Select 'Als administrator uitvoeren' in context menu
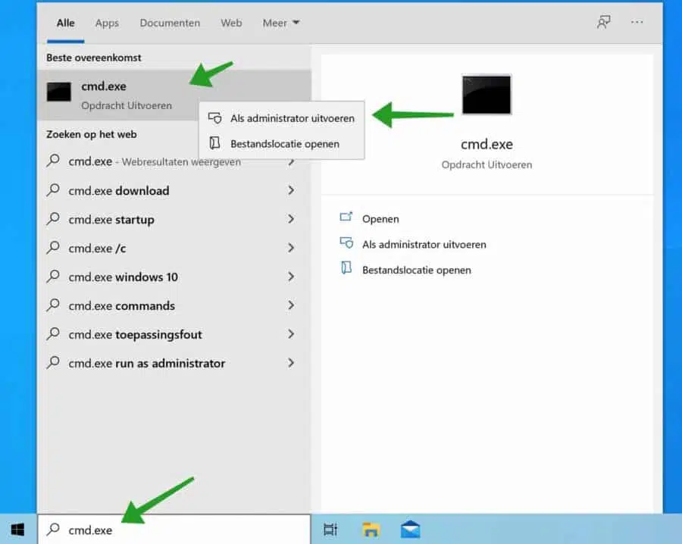Image resolution: width=682 pixels, height=544 pixels. pyautogui.click(x=281, y=118)
